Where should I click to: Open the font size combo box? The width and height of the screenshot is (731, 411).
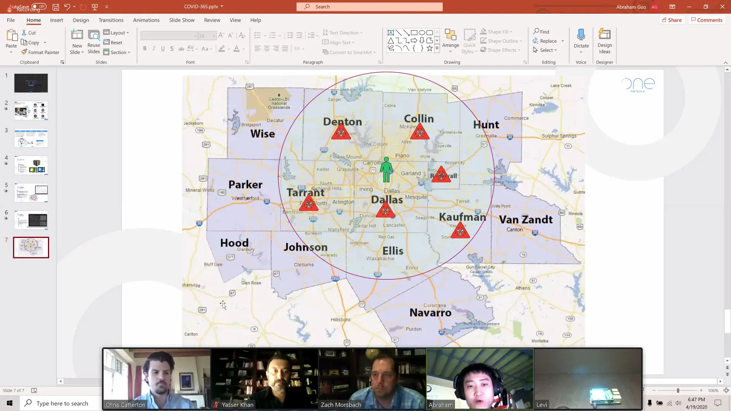pyautogui.click(x=207, y=36)
